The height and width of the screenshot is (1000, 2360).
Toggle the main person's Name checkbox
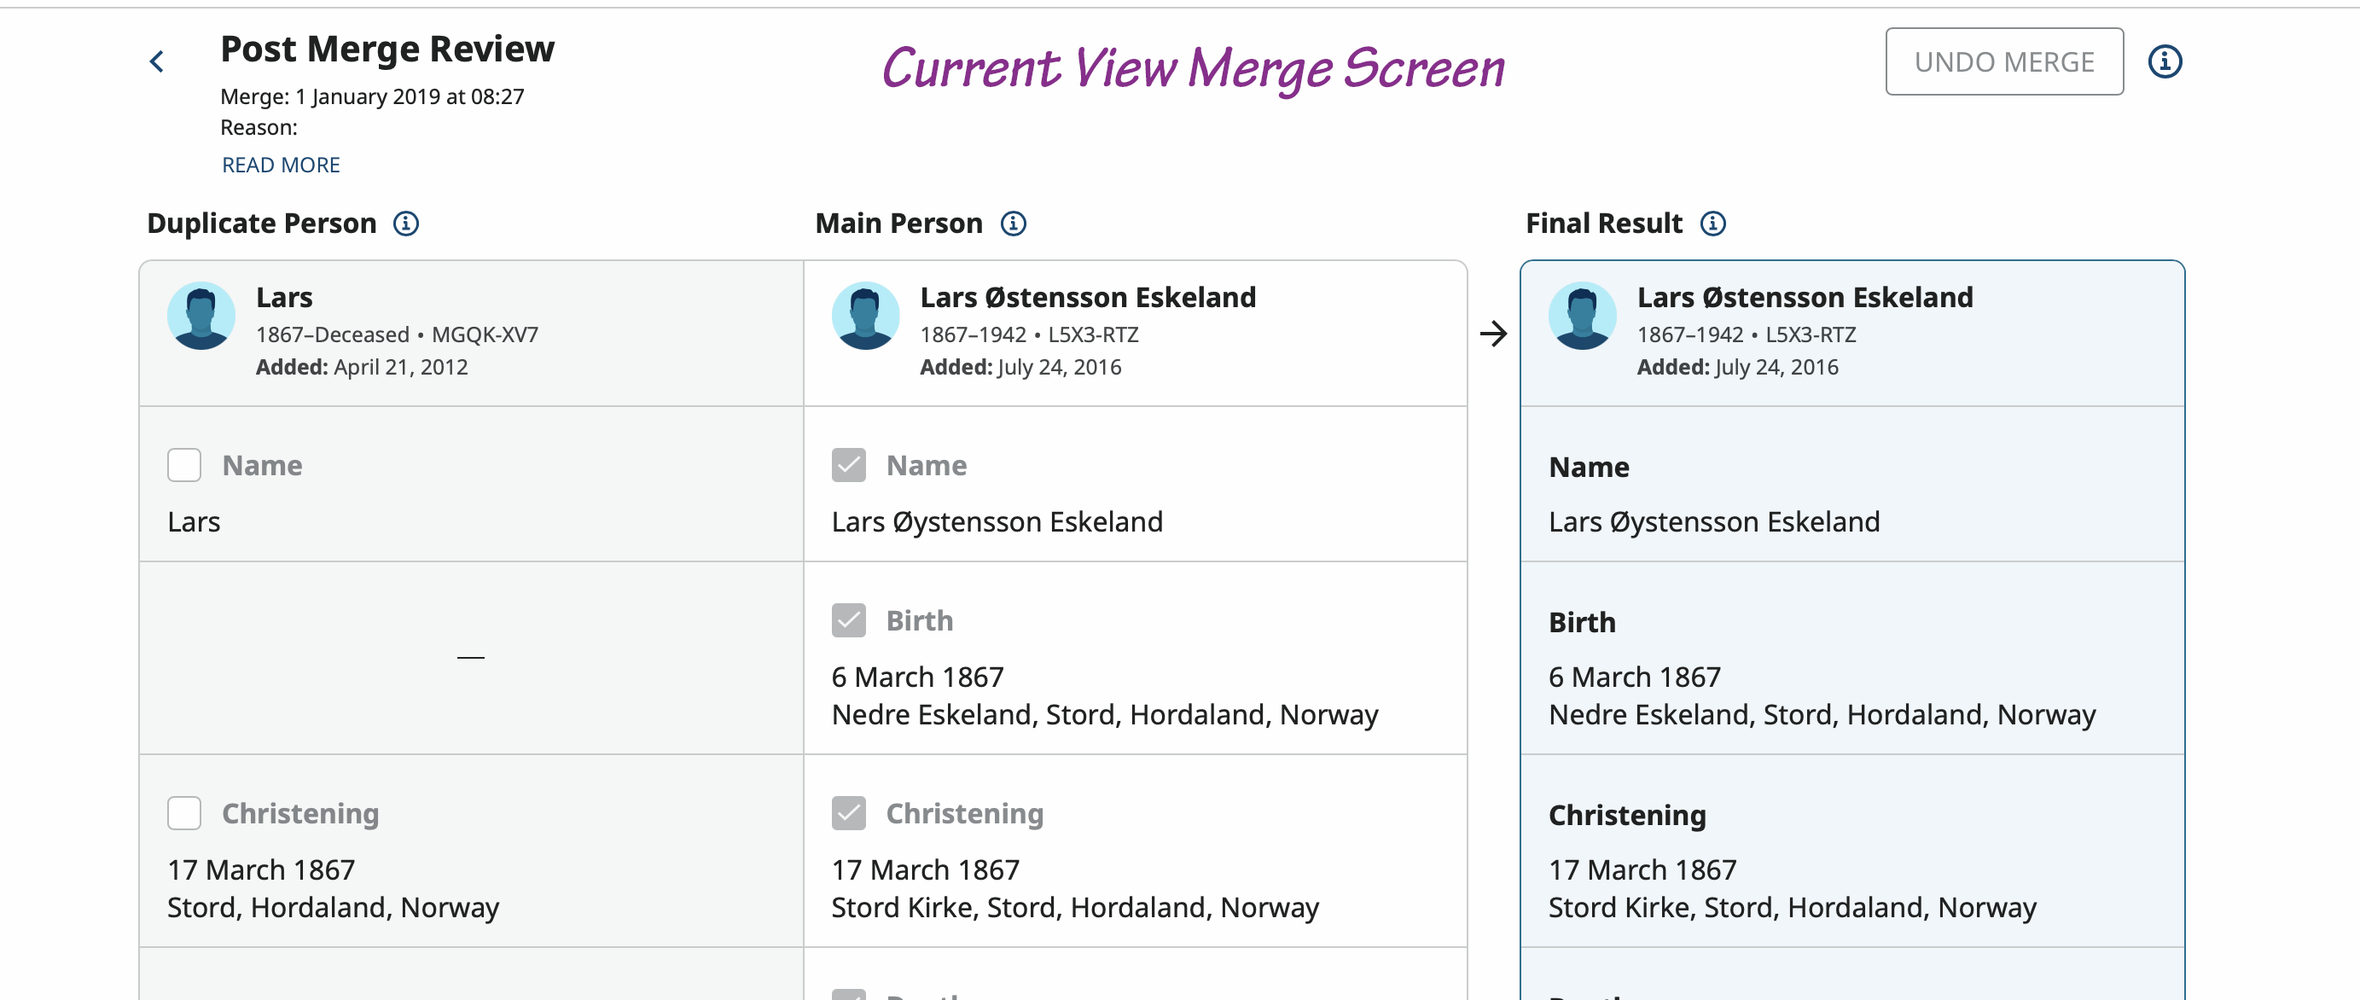click(848, 465)
